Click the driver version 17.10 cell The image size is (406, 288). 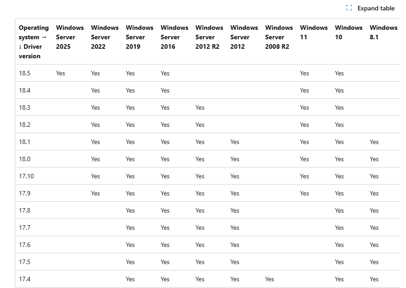pos(26,176)
